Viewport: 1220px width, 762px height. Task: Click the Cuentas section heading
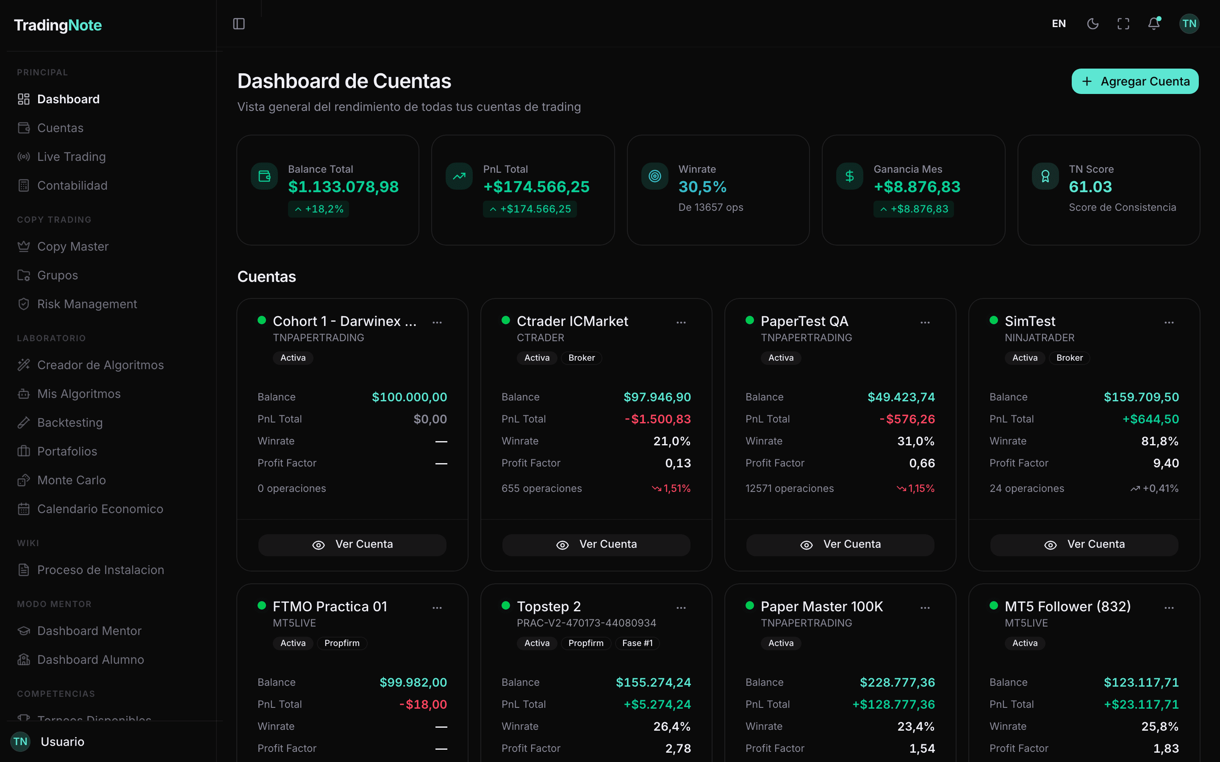pos(267,277)
